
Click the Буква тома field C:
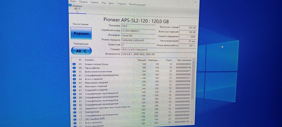pyautogui.click(x=138, y=45)
